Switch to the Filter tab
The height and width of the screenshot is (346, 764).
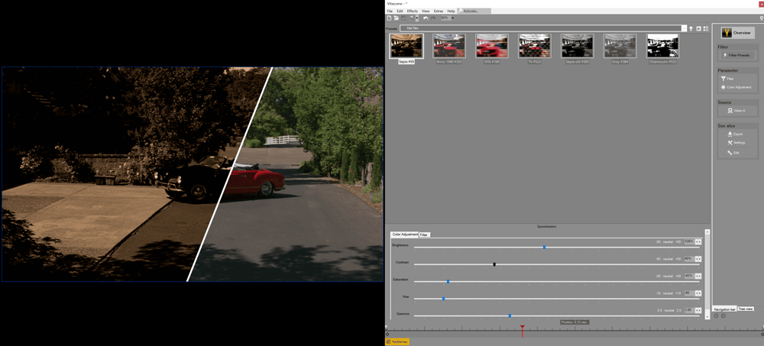[424, 234]
